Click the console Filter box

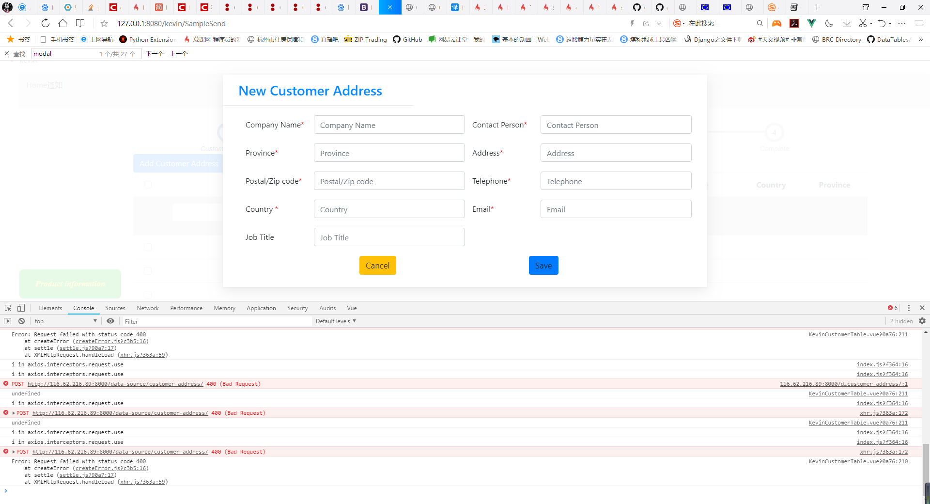pyautogui.click(x=217, y=321)
